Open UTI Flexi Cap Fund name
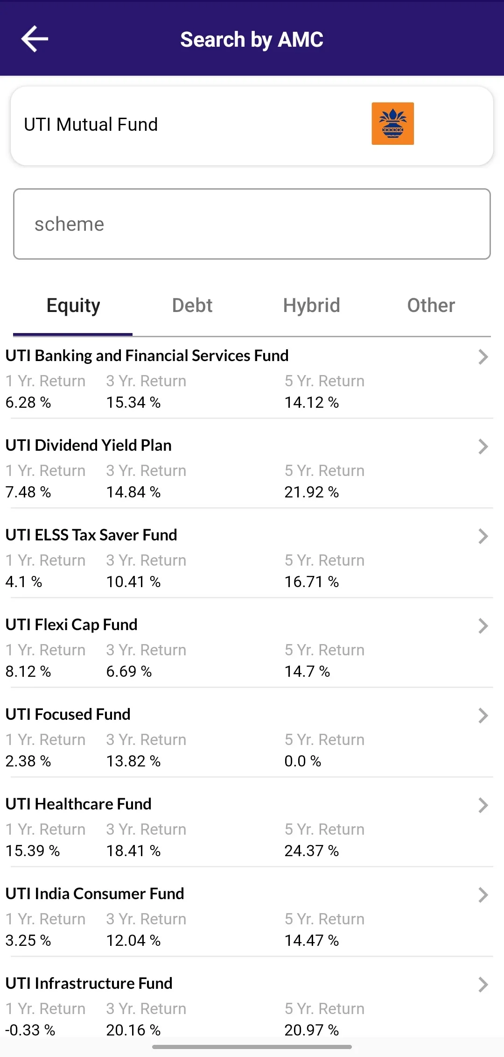Image resolution: width=504 pixels, height=1057 pixels. 71,625
